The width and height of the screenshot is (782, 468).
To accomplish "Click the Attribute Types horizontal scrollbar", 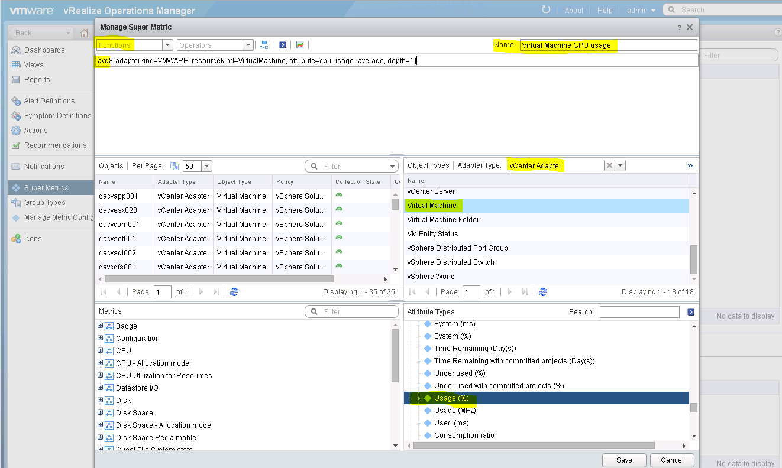I will tap(534, 446).
